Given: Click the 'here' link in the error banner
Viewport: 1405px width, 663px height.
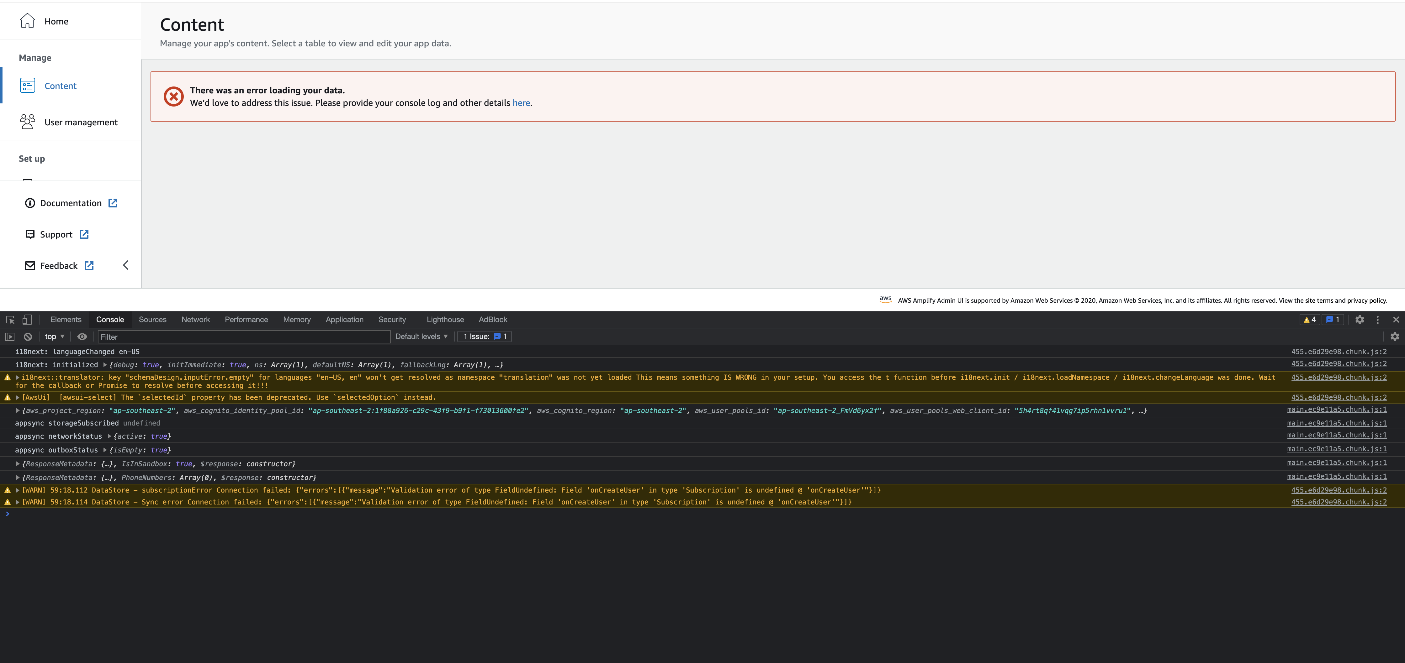Looking at the screenshot, I should [521, 102].
